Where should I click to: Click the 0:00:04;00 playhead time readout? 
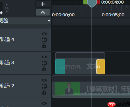click(x=113, y=2)
